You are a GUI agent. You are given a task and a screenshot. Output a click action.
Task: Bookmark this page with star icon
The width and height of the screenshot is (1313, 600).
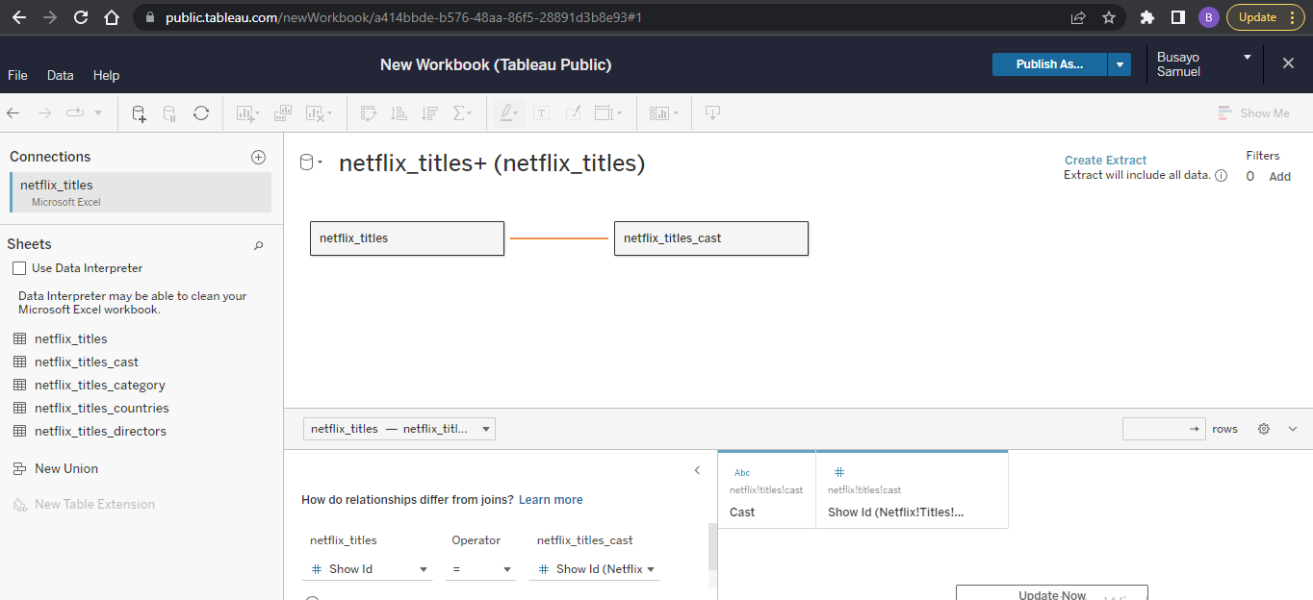tap(1109, 17)
